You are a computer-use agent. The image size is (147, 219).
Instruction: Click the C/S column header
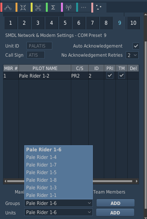pyautogui.click(x=80, y=68)
